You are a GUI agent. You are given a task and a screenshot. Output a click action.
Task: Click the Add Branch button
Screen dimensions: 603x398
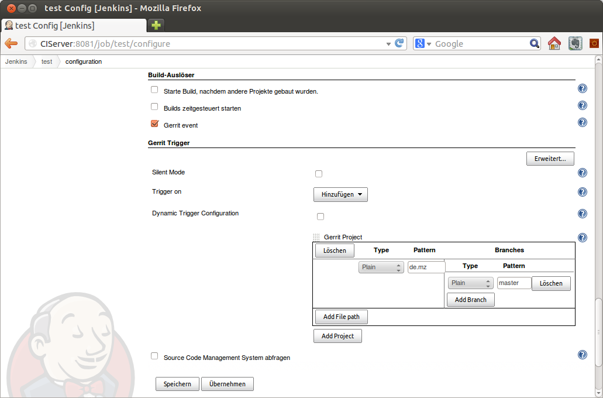tap(471, 300)
